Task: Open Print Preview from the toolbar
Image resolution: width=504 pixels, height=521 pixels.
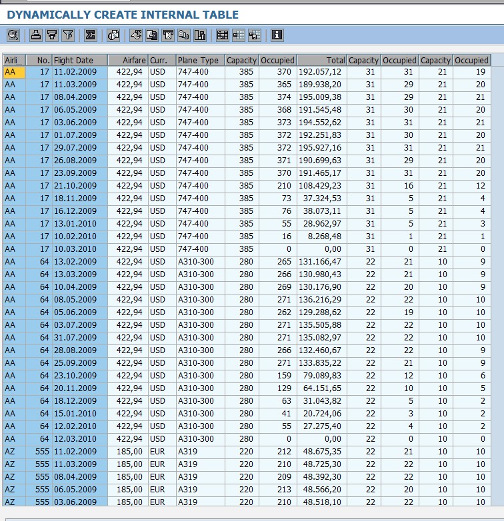Action: [x=113, y=35]
